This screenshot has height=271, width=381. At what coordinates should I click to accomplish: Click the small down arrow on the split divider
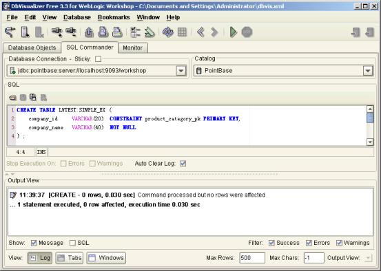(x=12, y=174)
